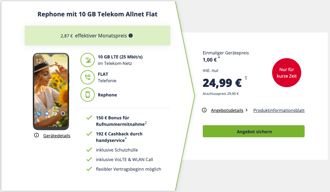The height and width of the screenshot is (192, 330).
Task: Click the green effektiver Monatspreis banner
Action: [x=98, y=36]
